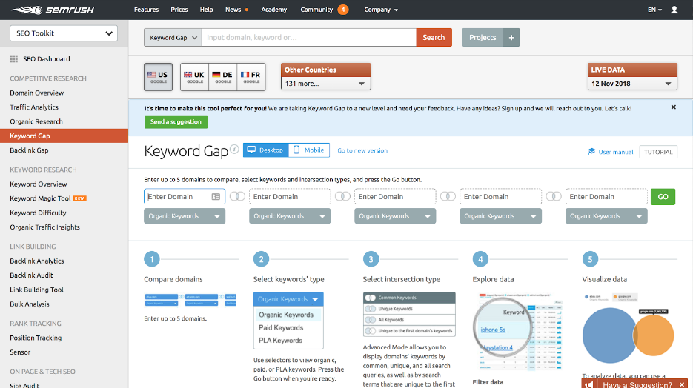This screenshot has height=388, width=693.
Task: Open the Academy menu item
Action: pyautogui.click(x=273, y=10)
